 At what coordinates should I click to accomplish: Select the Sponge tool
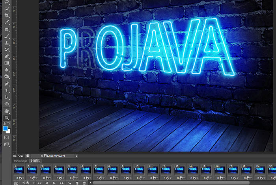point(7,76)
